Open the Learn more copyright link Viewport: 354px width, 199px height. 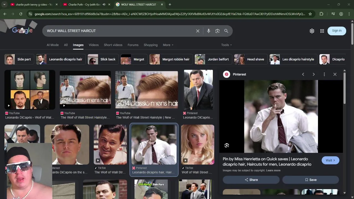(273, 170)
